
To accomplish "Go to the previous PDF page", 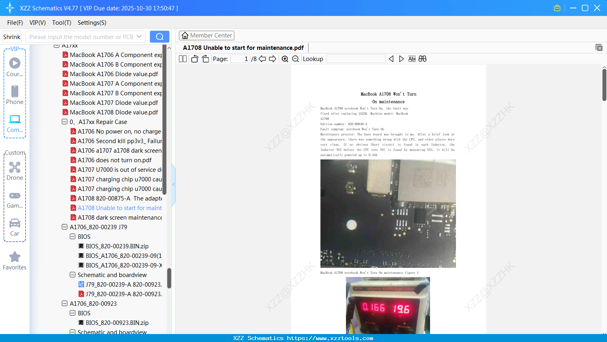I will (262, 59).
